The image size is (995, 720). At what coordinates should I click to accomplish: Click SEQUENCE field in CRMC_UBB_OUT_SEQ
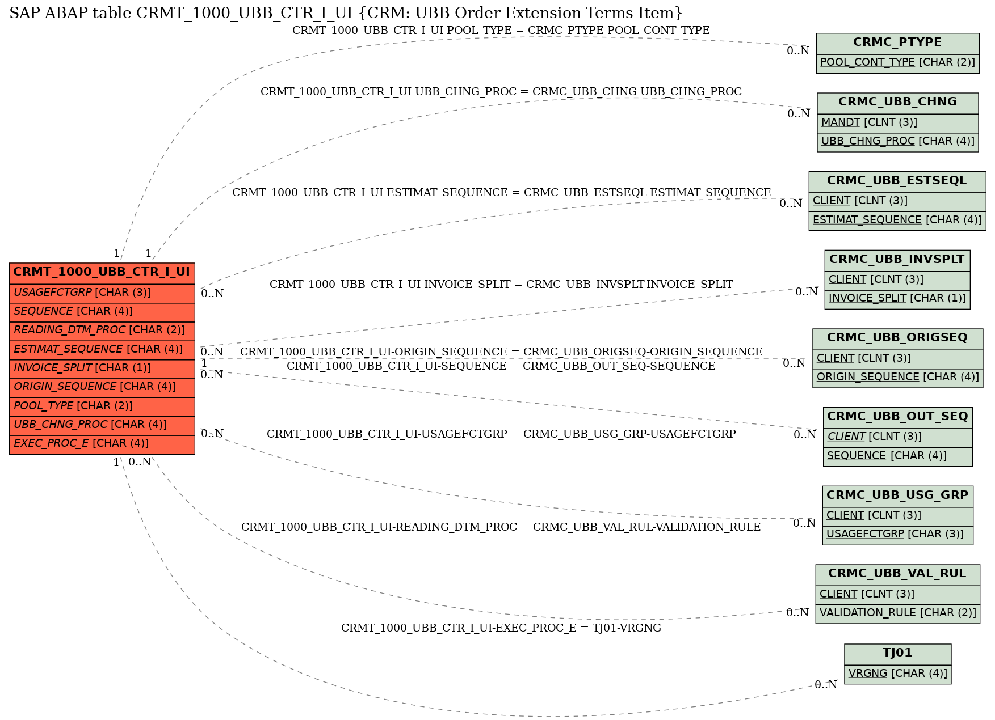click(897, 456)
